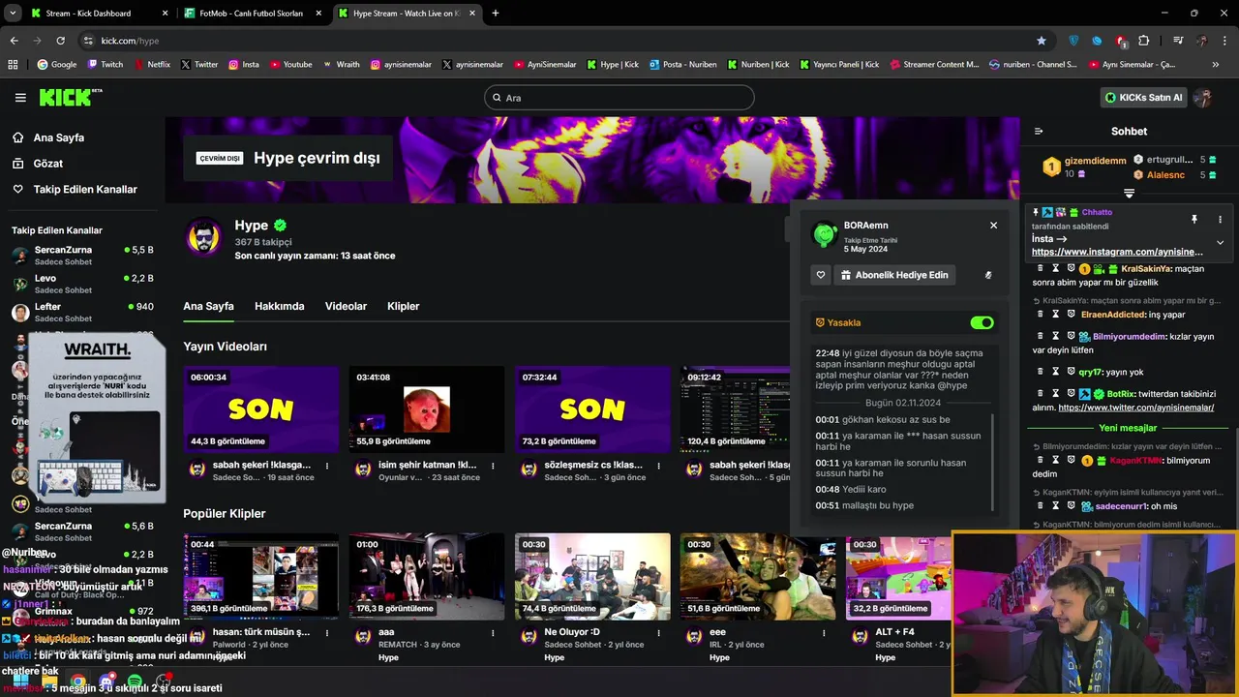Image resolution: width=1239 pixels, height=697 pixels.
Task: Open the Videolar tab
Action: coord(346,306)
